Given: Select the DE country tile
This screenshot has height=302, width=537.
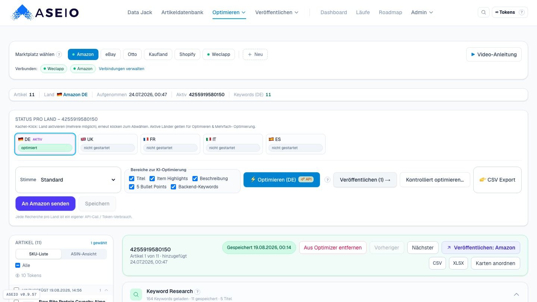Looking at the screenshot, I should point(45,144).
